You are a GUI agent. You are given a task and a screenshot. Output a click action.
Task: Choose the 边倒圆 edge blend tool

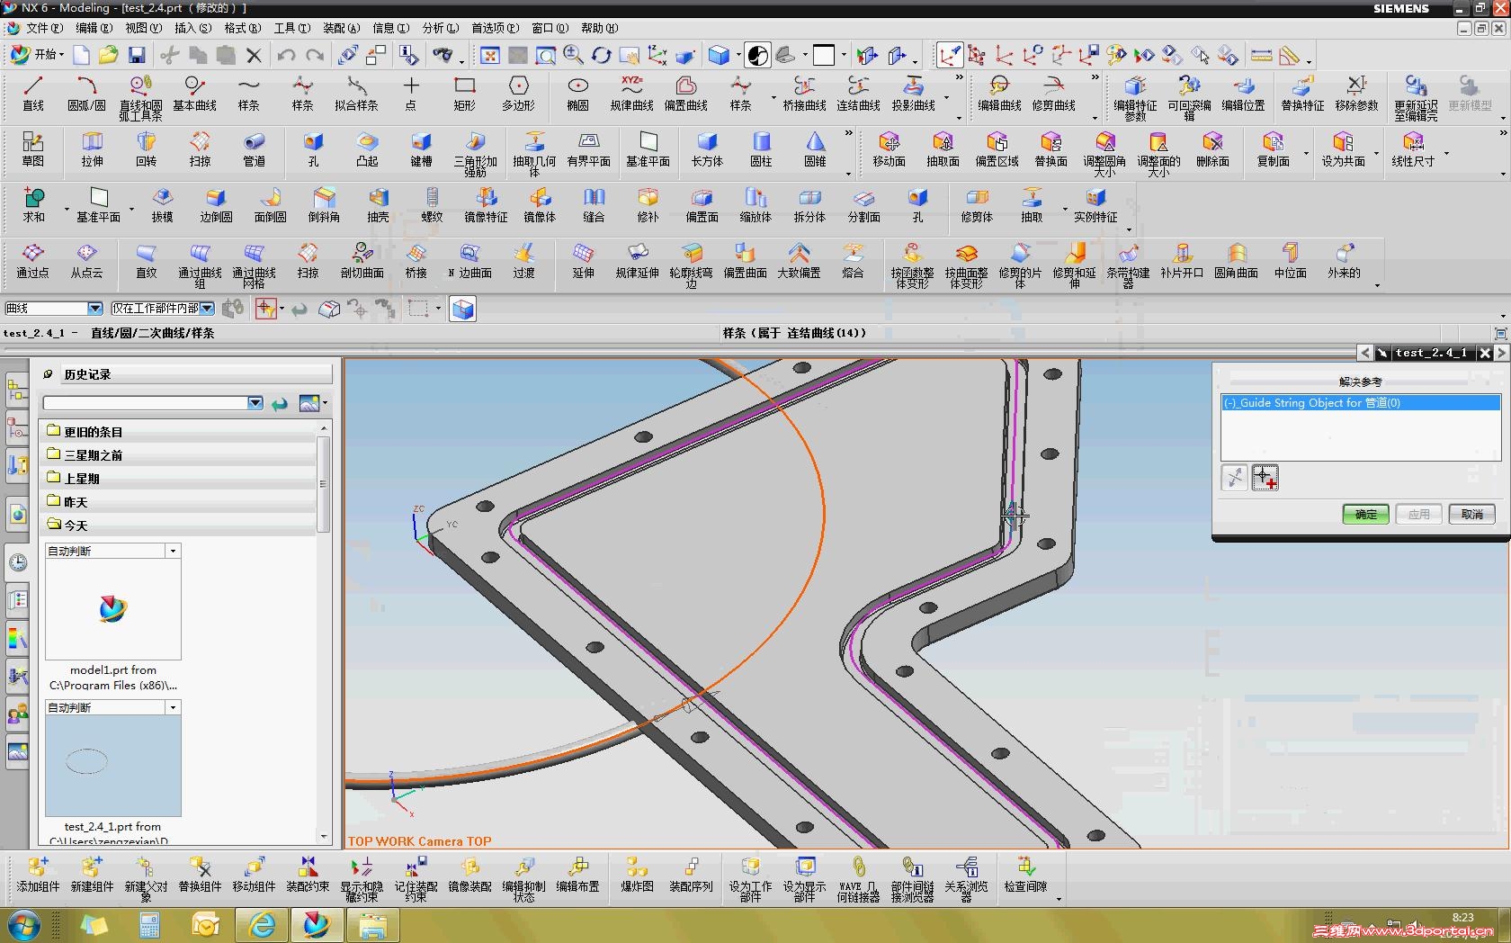[x=216, y=204]
